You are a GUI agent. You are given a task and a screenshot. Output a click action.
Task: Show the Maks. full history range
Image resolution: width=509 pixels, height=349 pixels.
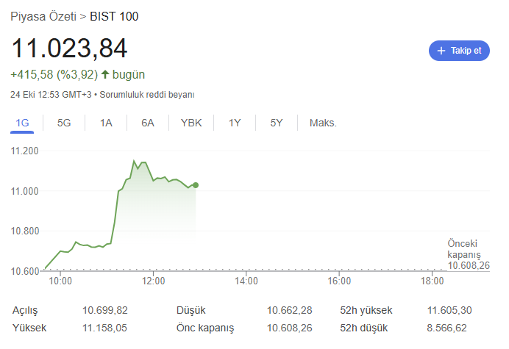click(x=323, y=123)
